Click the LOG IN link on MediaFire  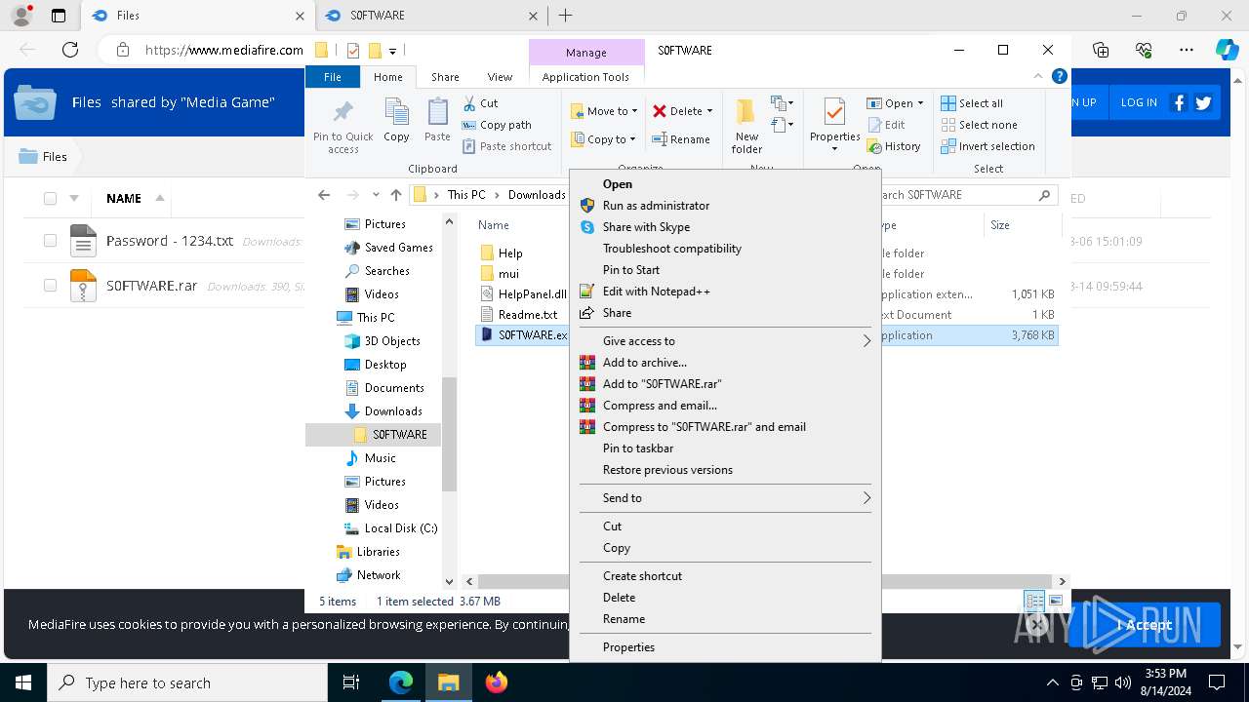tap(1139, 102)
